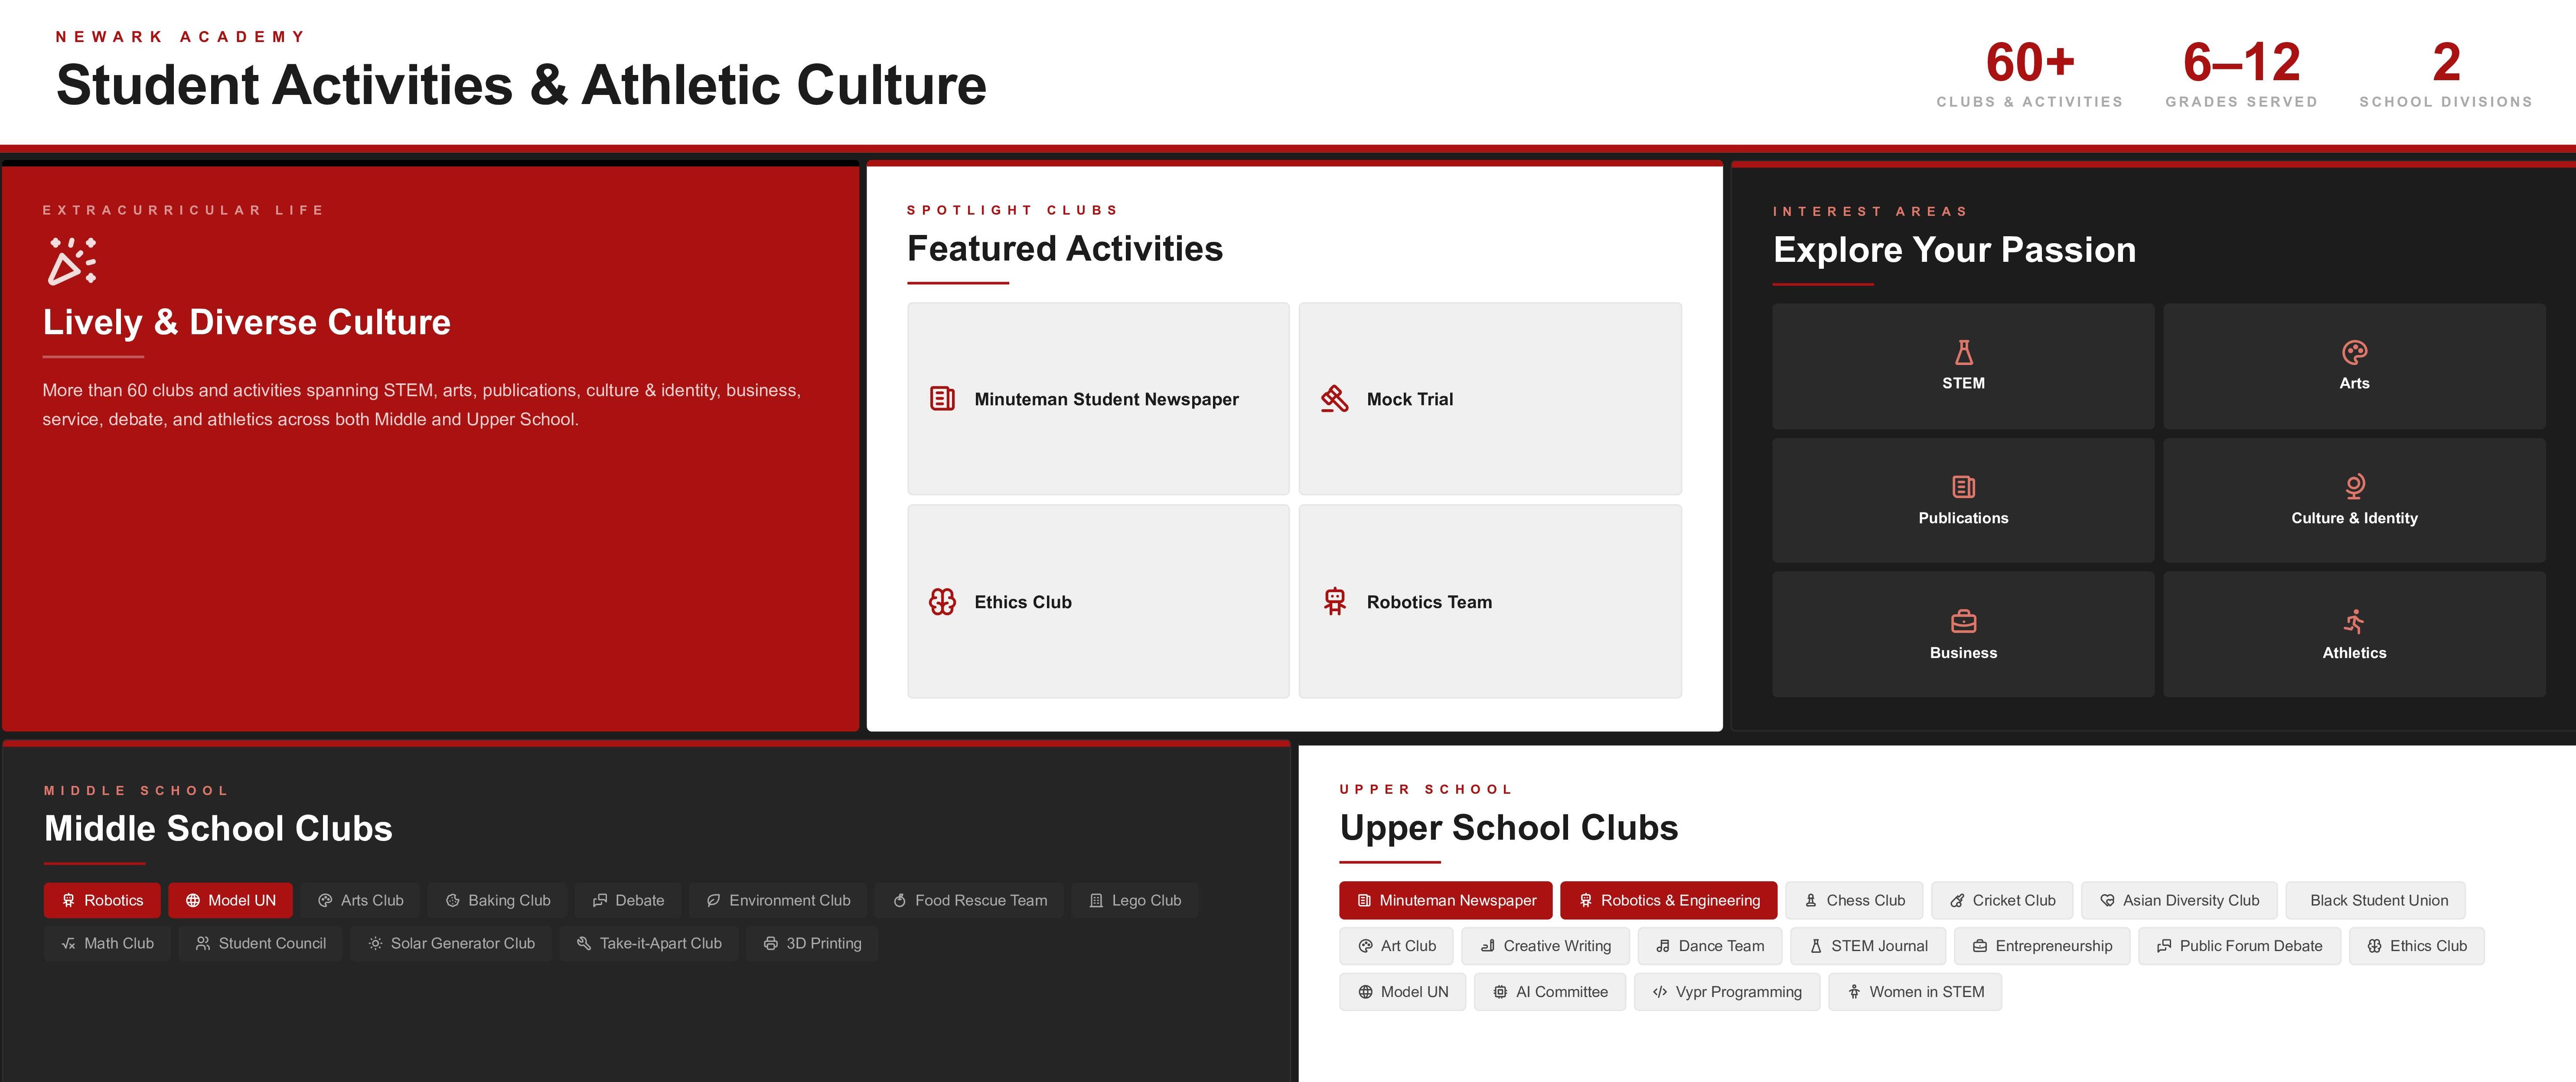Select the STEM Journal chip
Screen dimensions: 2576x1082
tap(1868, 946)
